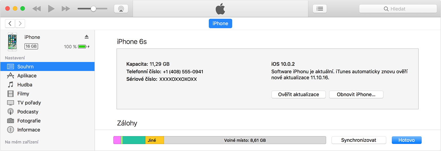The height and width of the screenshot is (151, 441).
Task: Click the rewind previous button
Action: tap(36, 9)
